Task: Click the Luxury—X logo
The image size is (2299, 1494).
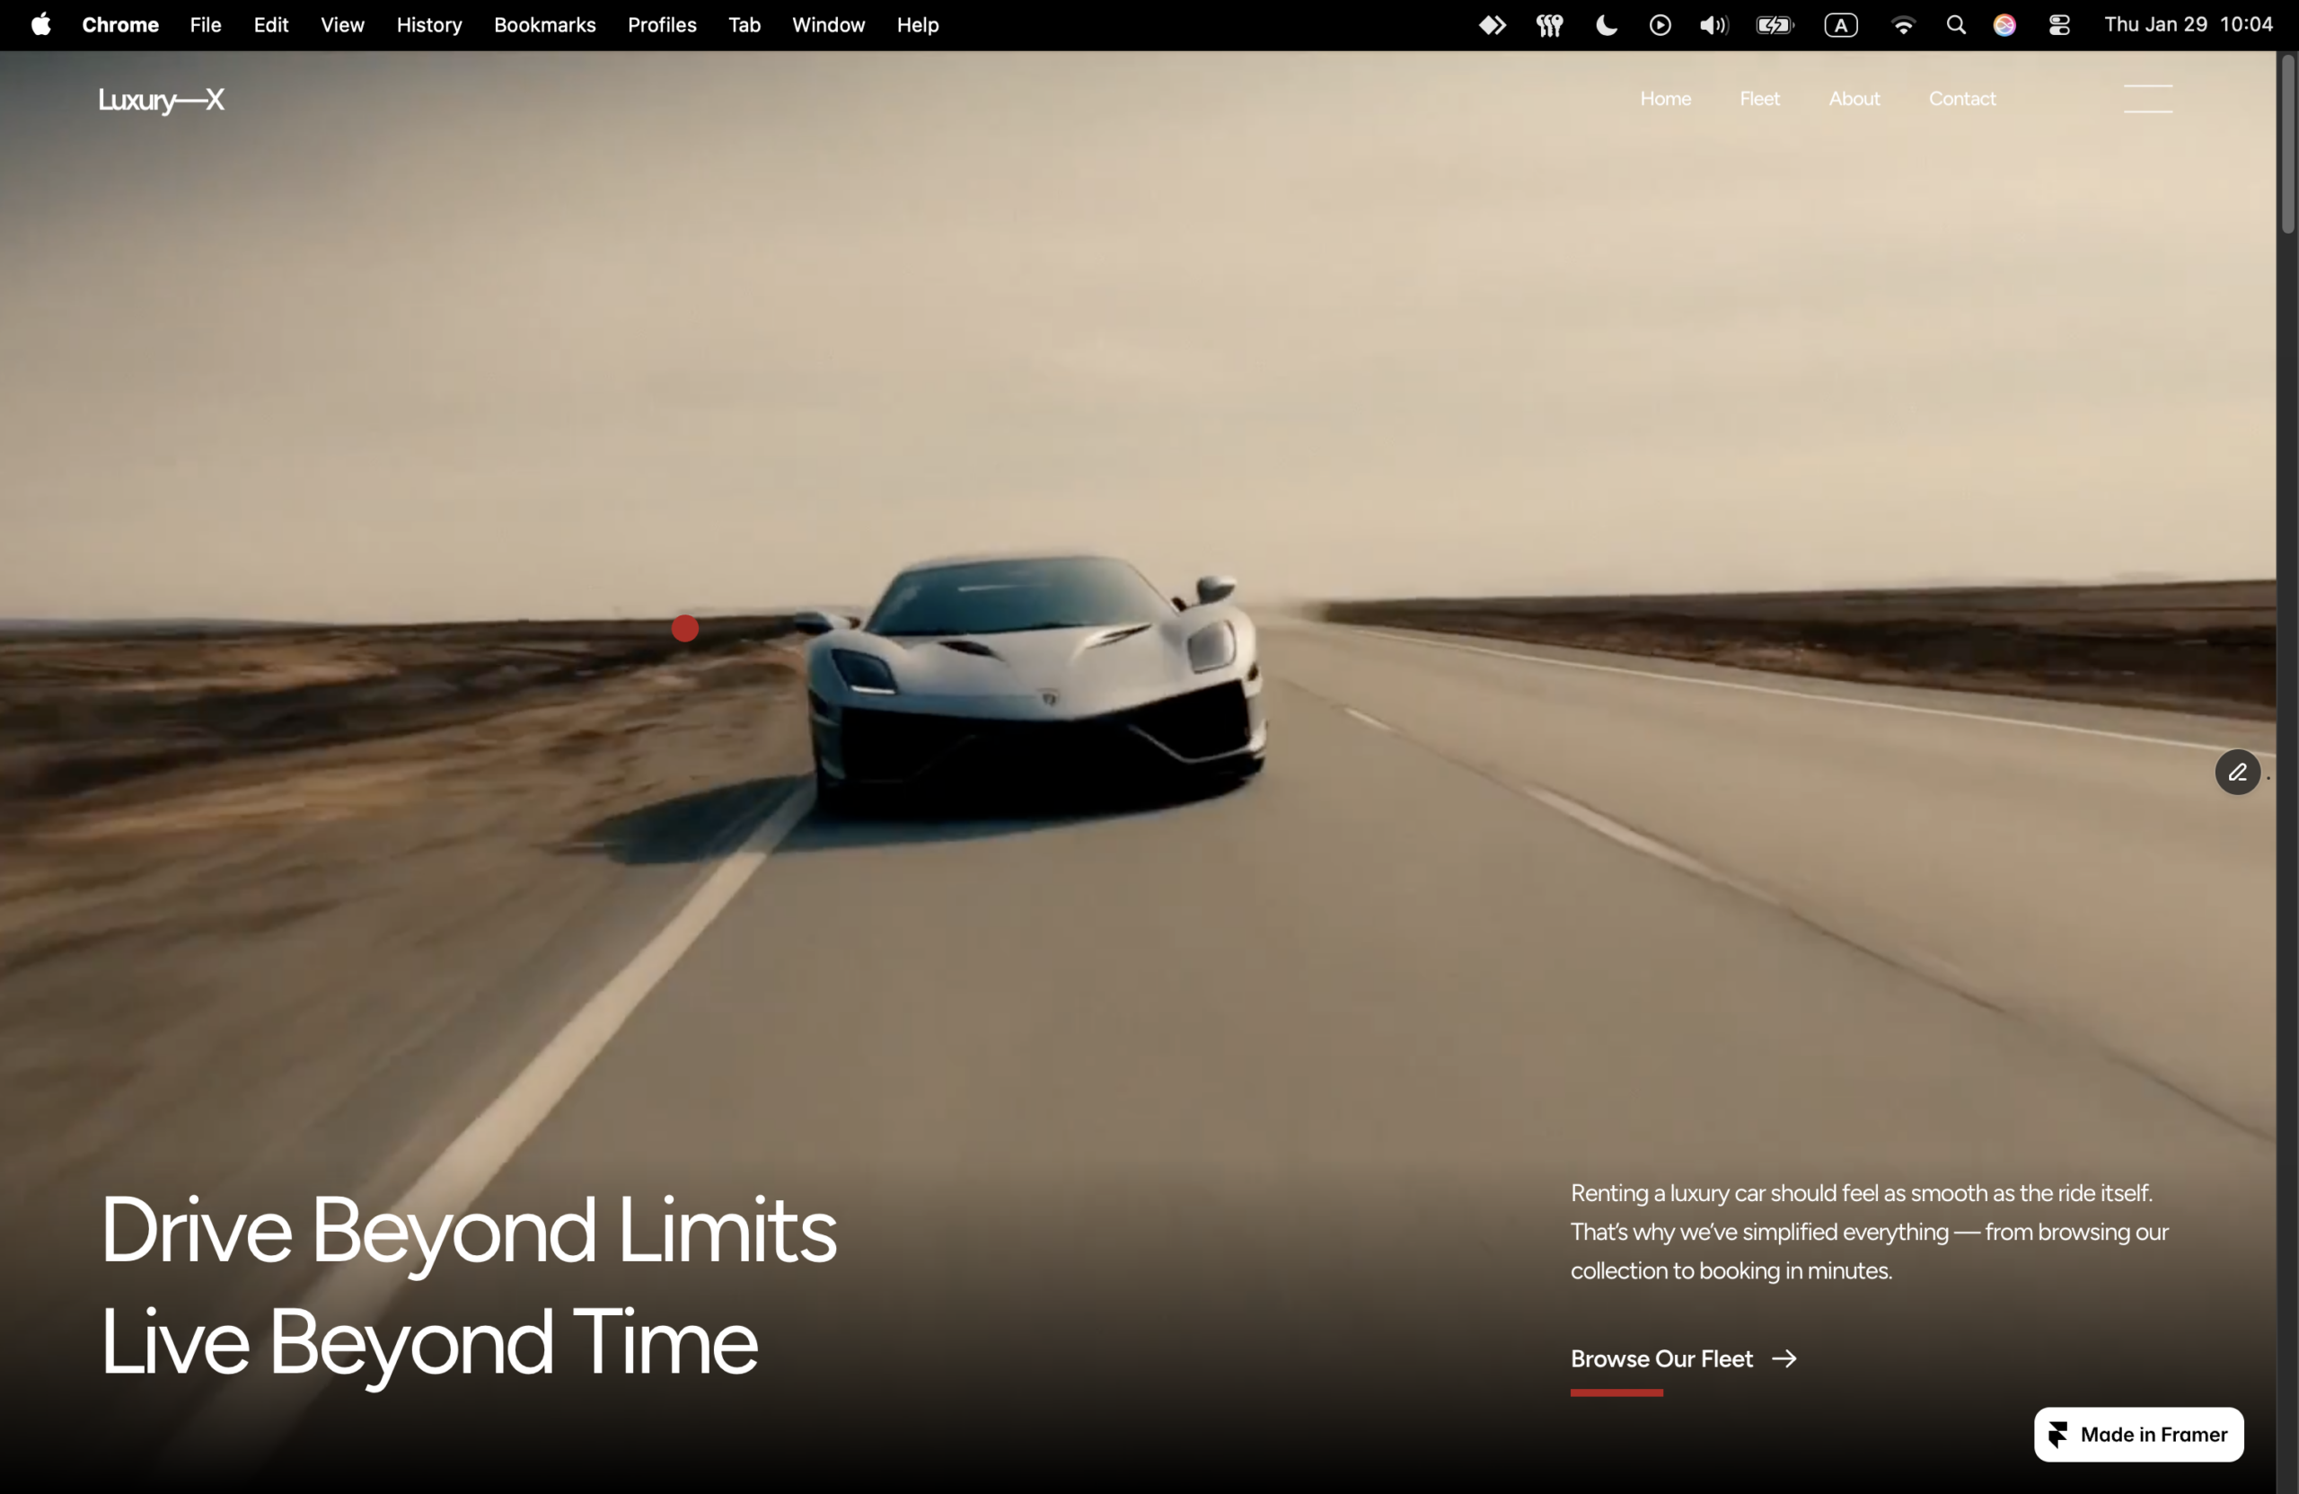Action: click(162, 100)
